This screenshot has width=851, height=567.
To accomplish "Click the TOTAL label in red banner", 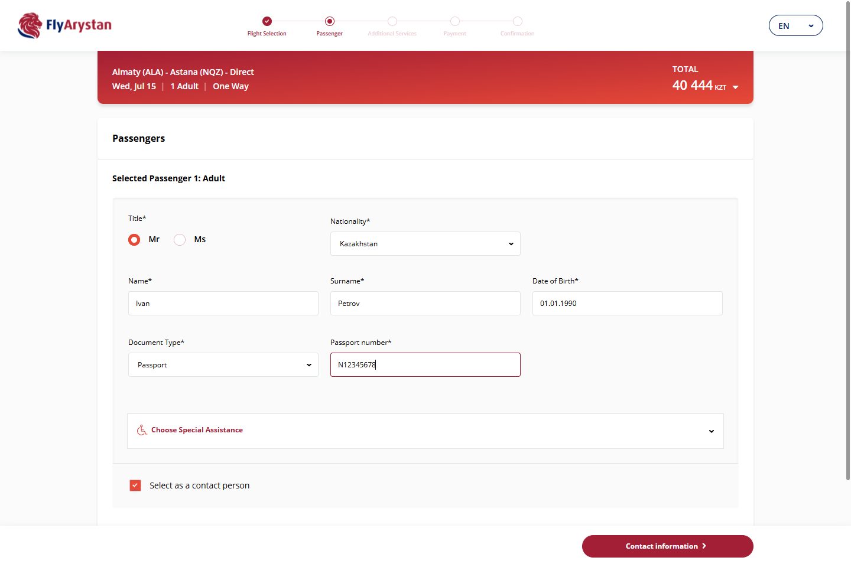I will (x=686, y=69).
